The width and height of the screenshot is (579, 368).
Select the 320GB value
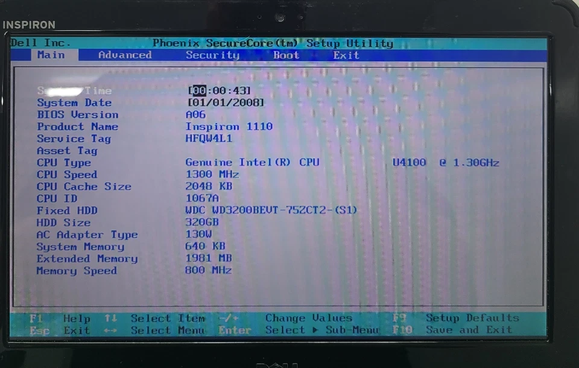[x=202, y=222]
